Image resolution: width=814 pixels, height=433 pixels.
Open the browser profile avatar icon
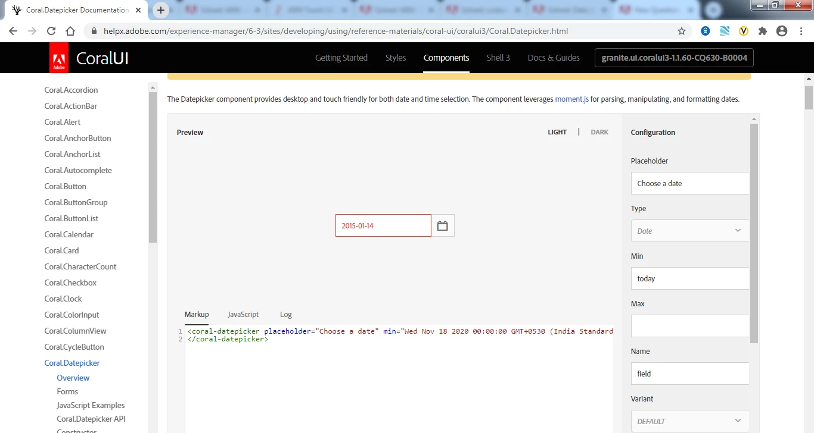coord(782,32)
